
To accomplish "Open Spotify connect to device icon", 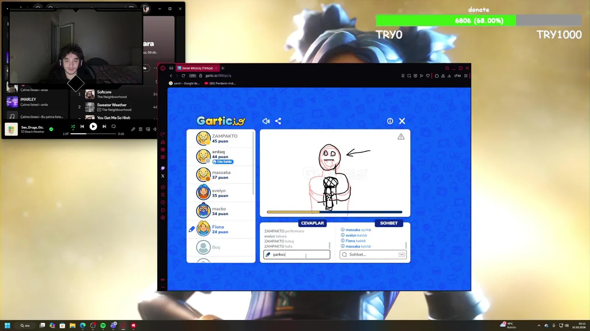I will [x=147, y=129].
